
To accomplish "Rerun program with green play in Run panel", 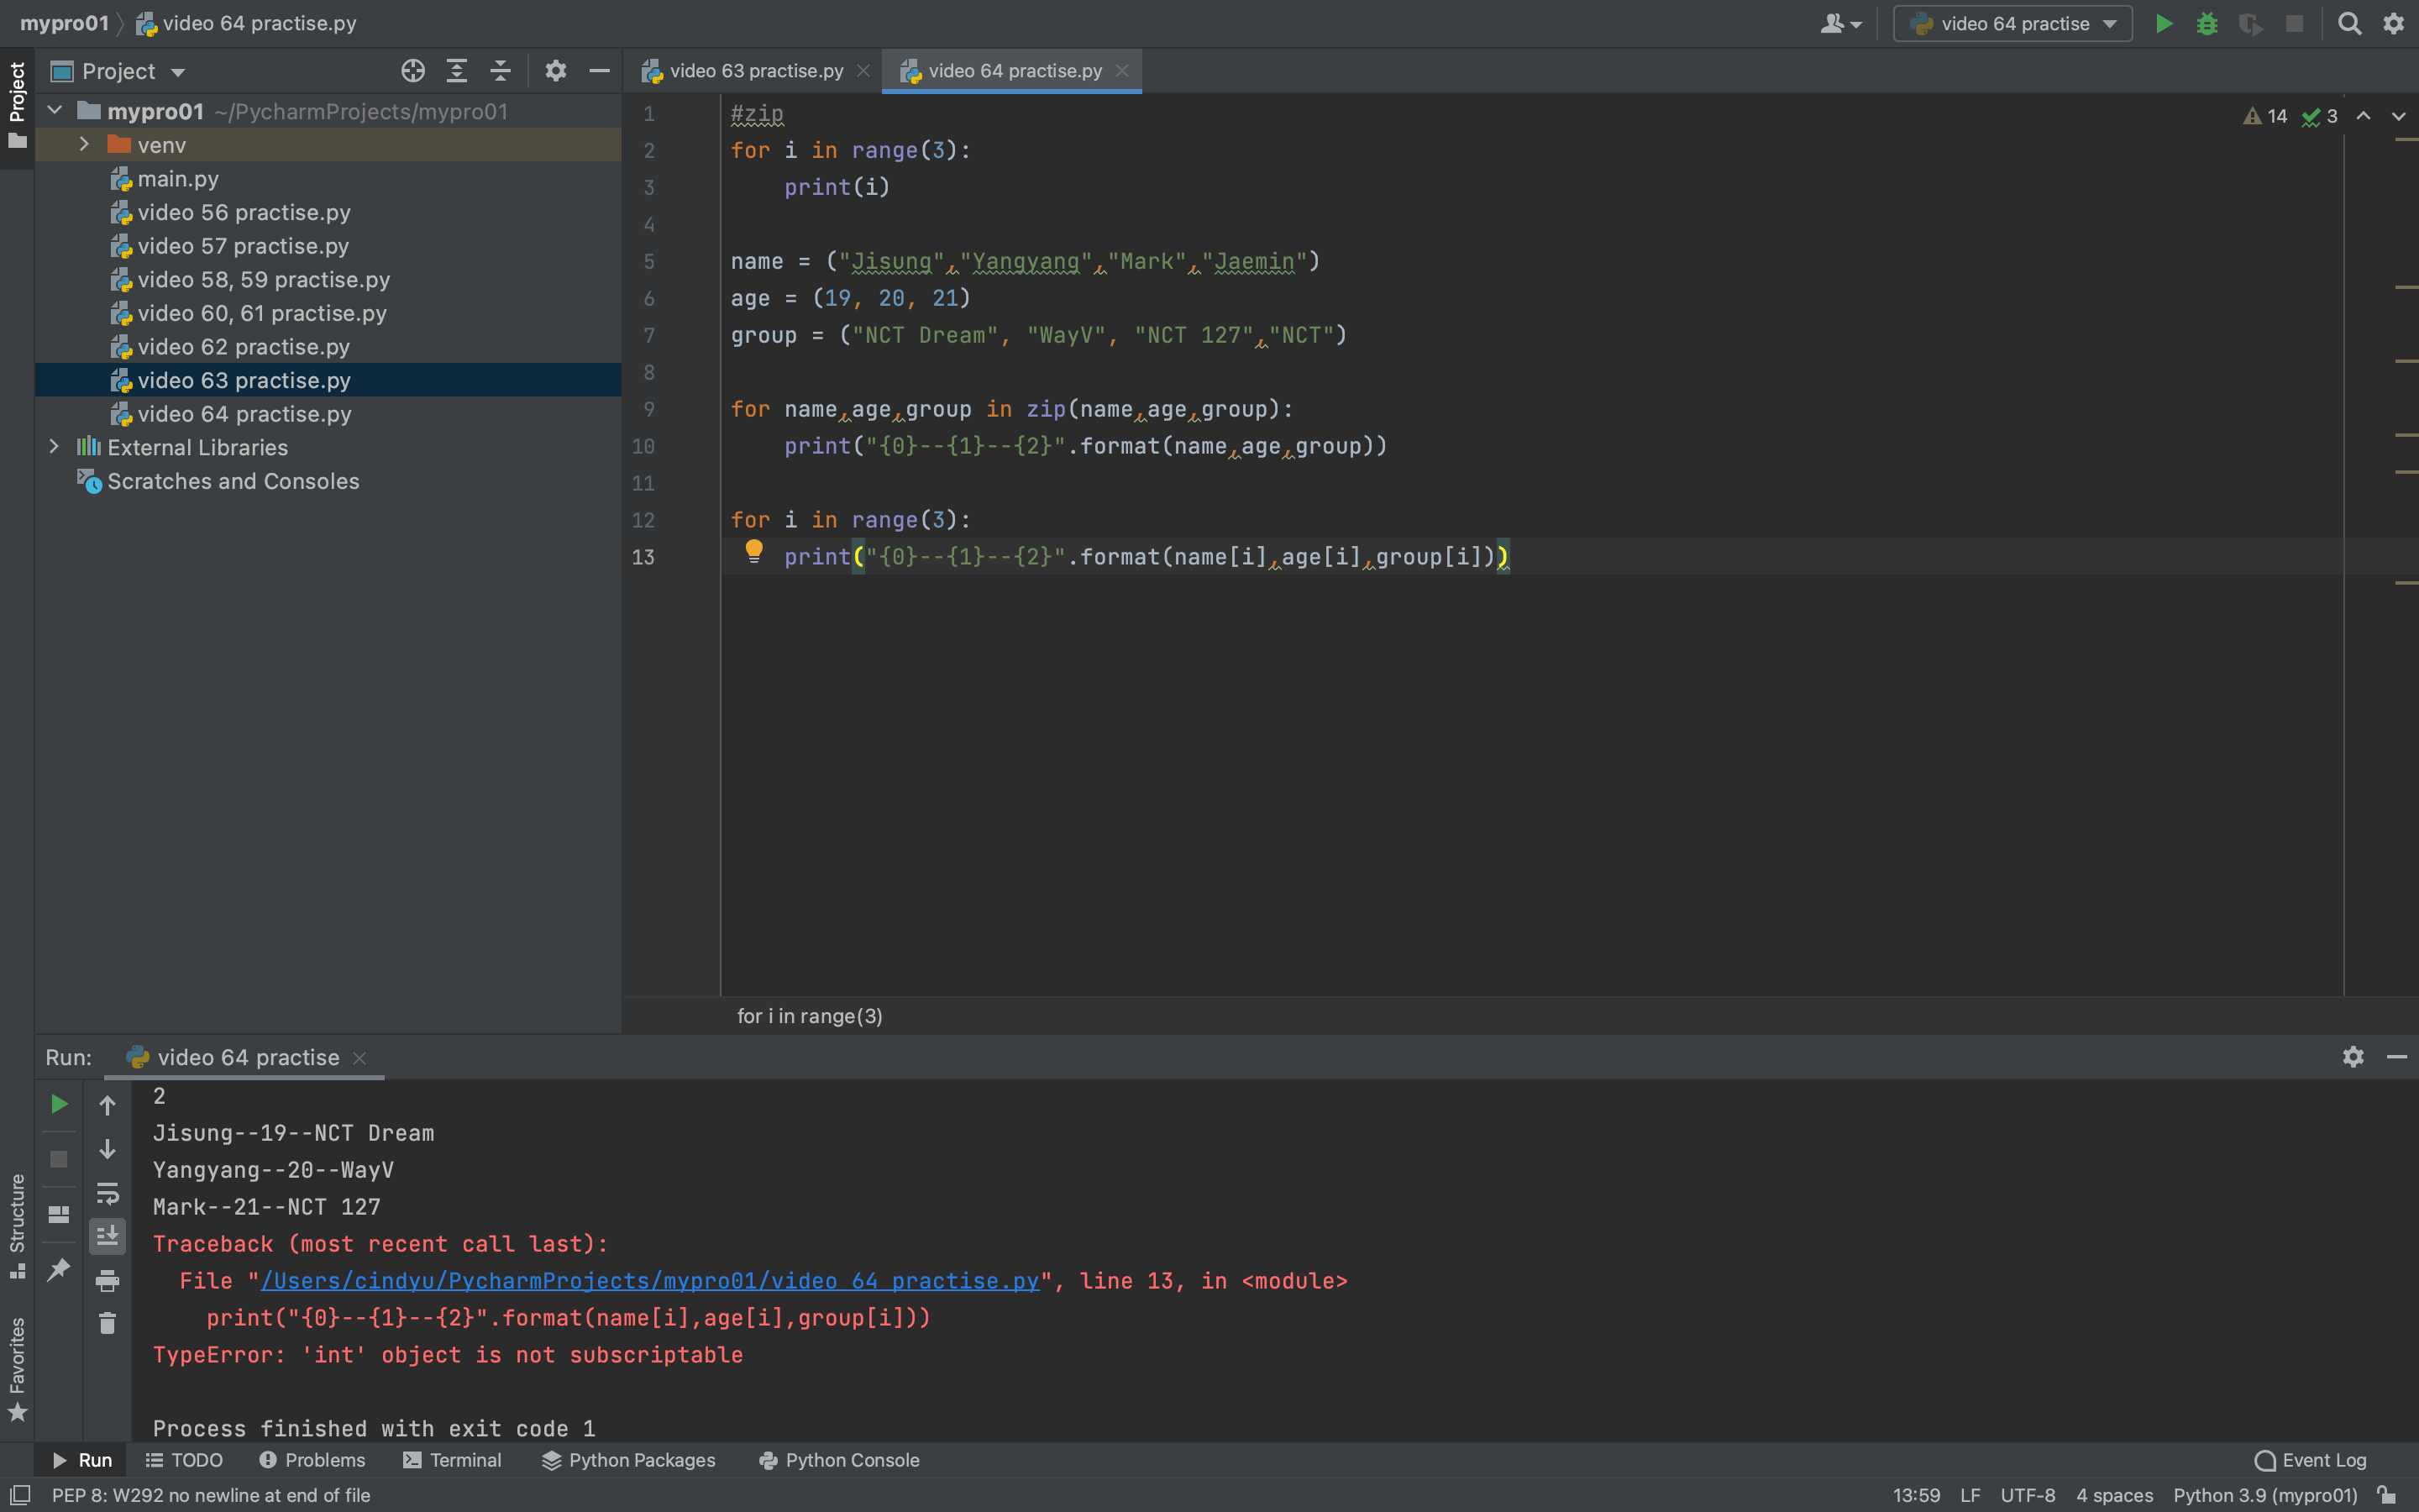I will 59,1104.
